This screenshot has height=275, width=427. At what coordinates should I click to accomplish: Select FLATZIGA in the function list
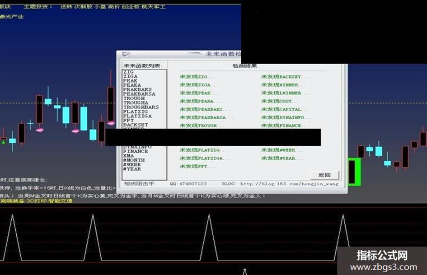coord(137,116)
